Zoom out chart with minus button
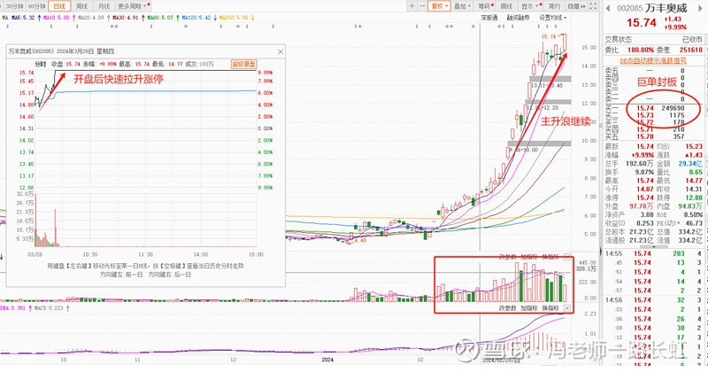The height and width of the screenshot is (372, 708). tap(422, 6)
